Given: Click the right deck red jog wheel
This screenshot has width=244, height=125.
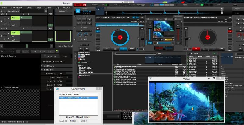Looking at the screenshot, I should click(x=208, y=37).
